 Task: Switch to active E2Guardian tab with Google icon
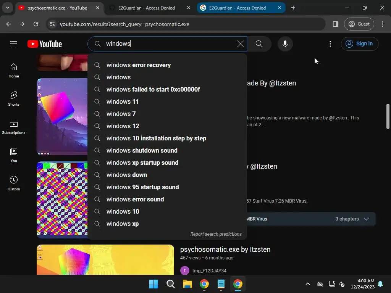[241, 8]
